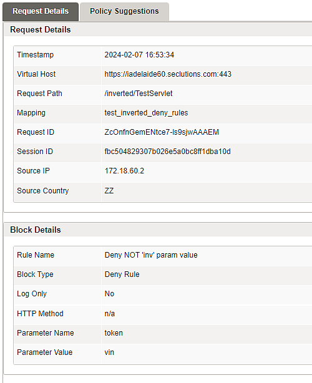Select the Request Details tab

(x=41, y=11)
